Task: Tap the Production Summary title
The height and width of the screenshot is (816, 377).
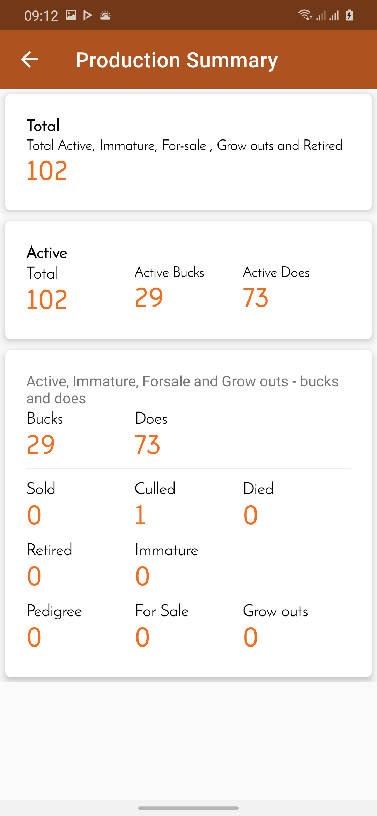Action: pyautogui.click(x=177, y=60)
